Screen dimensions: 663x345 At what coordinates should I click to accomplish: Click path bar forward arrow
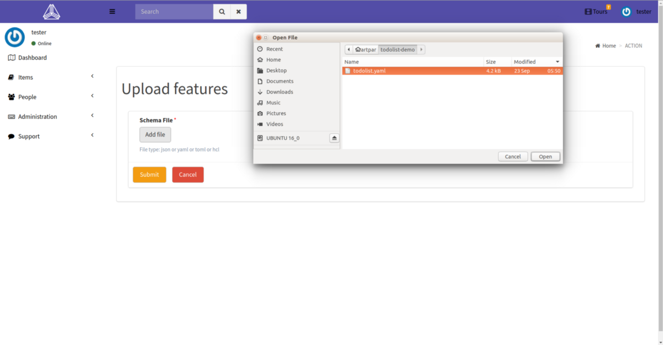coord(421,50)
